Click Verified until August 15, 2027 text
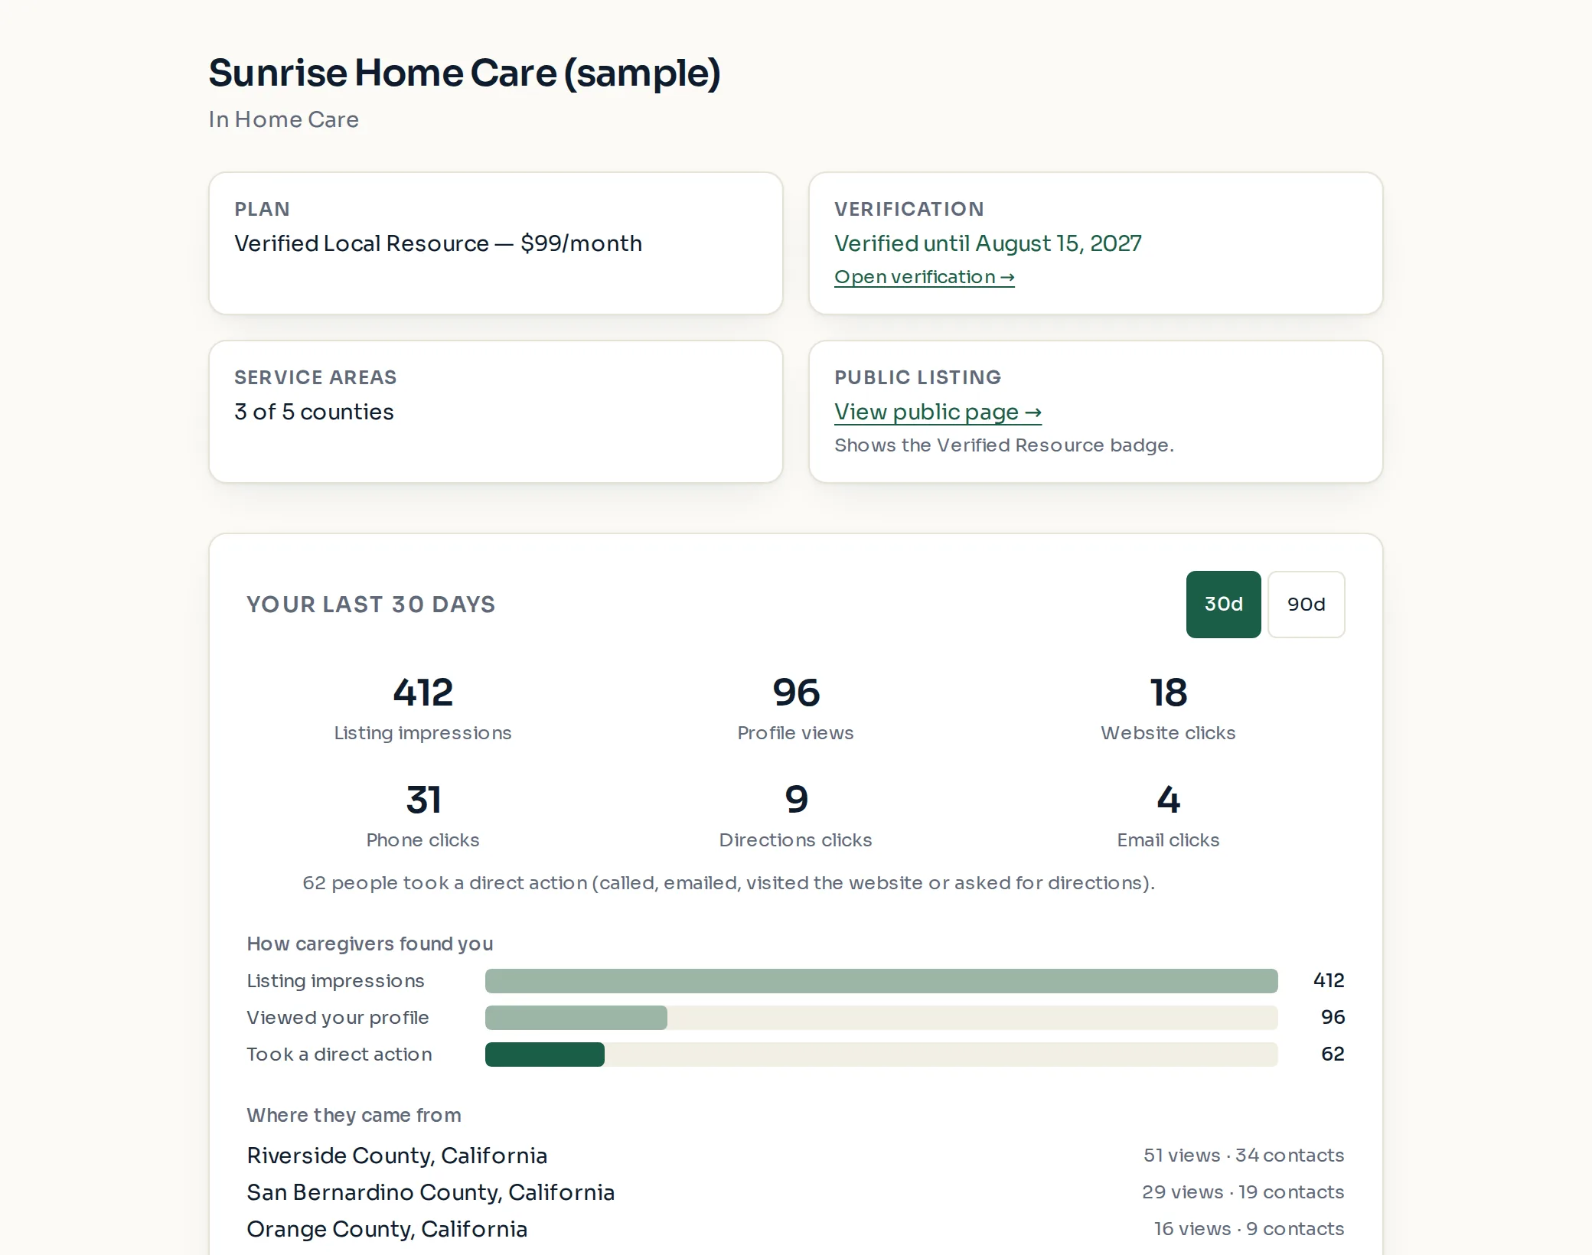 (987, 243)
